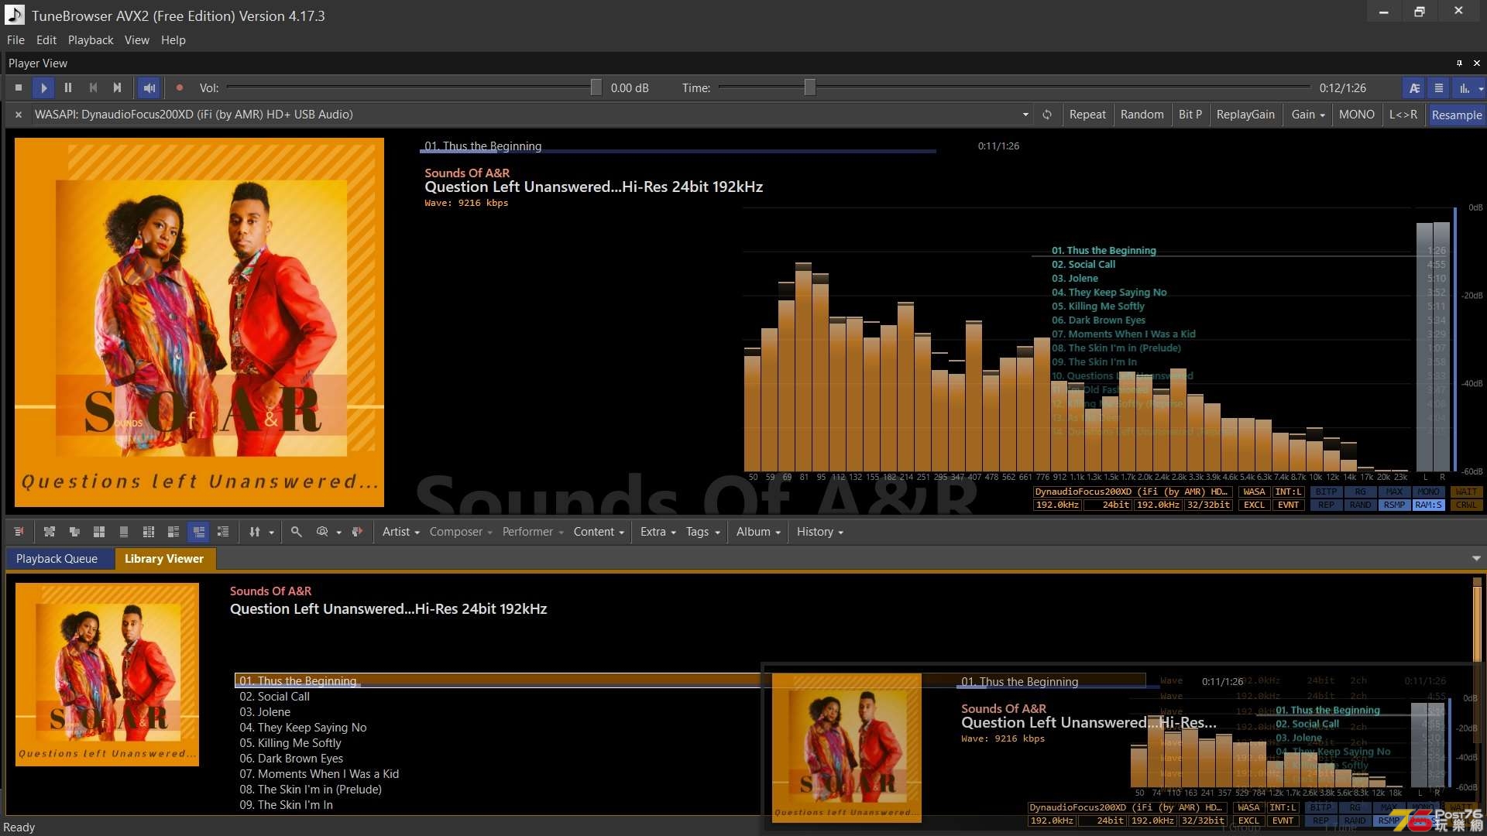Stop playback with the stop button
1487x836 pixels.
(19, 88)
